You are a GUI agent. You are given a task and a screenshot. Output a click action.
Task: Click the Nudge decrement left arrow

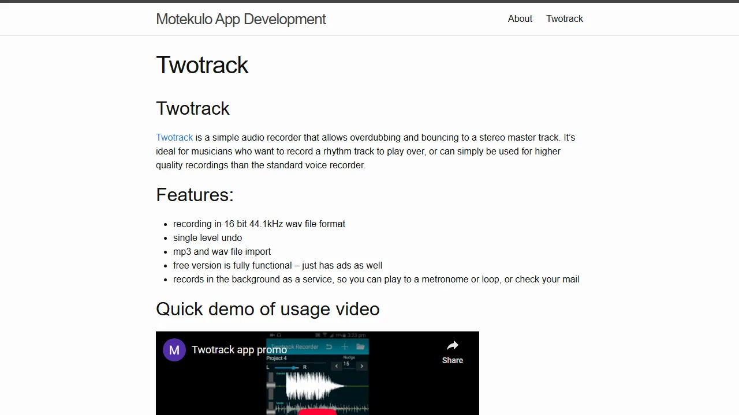pos(337,366)
